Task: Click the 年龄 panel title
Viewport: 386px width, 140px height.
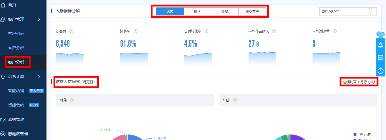Action: [x=226, y=100]
